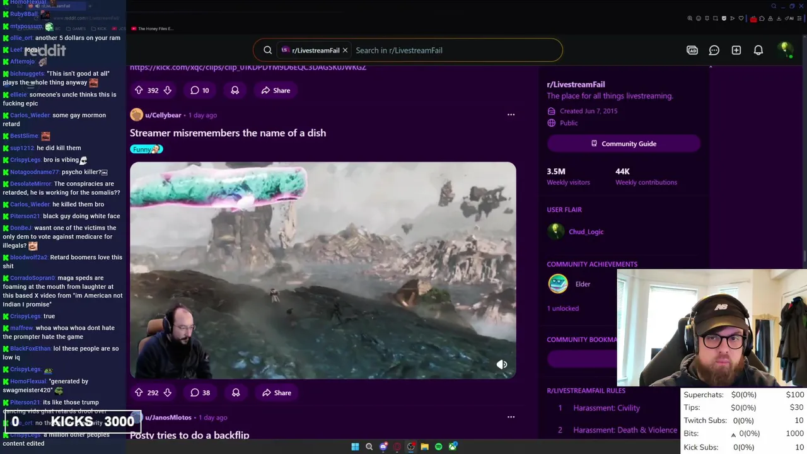The width and height of the screenshot is (807, 454).
Task: Click chat username BlackFoxEthan
Action: click(30, 348)
